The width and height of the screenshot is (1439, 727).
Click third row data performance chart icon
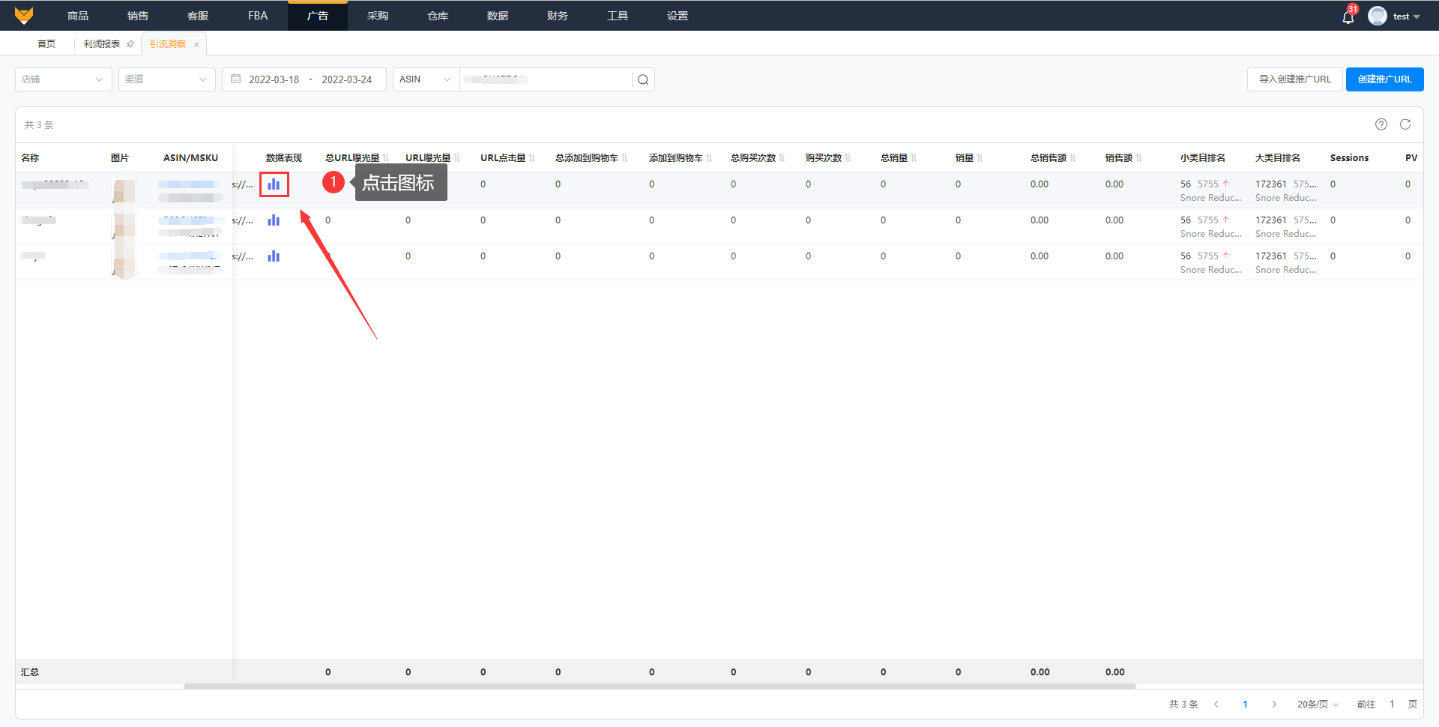(274, 256)
